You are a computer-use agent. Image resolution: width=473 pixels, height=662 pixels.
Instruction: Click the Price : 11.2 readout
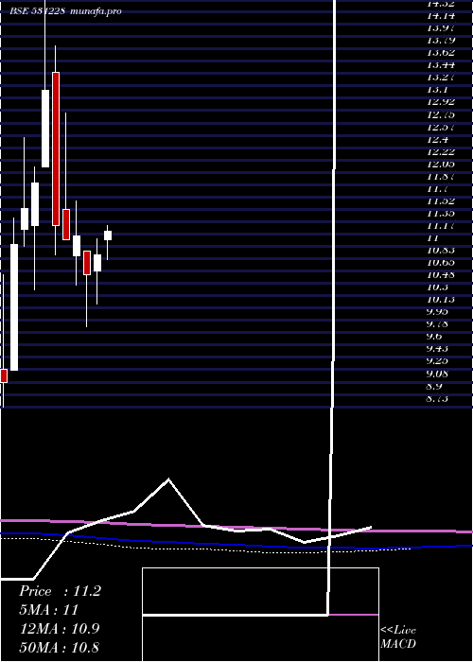pos(60,591)
